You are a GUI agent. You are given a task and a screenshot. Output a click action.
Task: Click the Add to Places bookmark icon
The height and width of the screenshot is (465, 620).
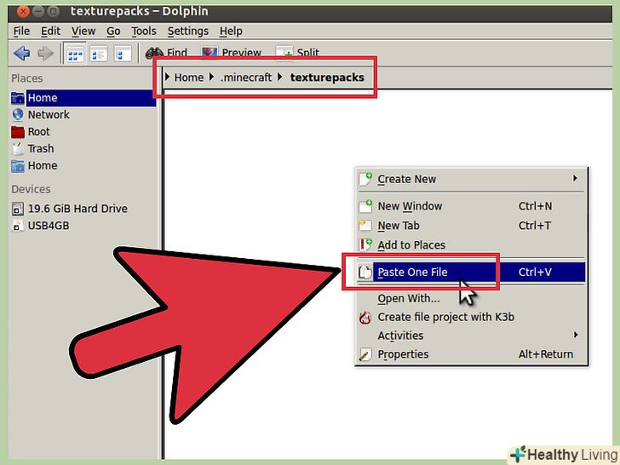[365, 244]
